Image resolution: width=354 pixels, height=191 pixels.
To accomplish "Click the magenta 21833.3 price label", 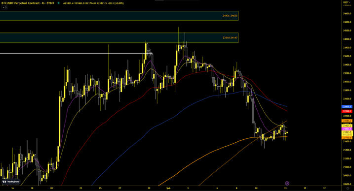I will [x=347, y=129].
